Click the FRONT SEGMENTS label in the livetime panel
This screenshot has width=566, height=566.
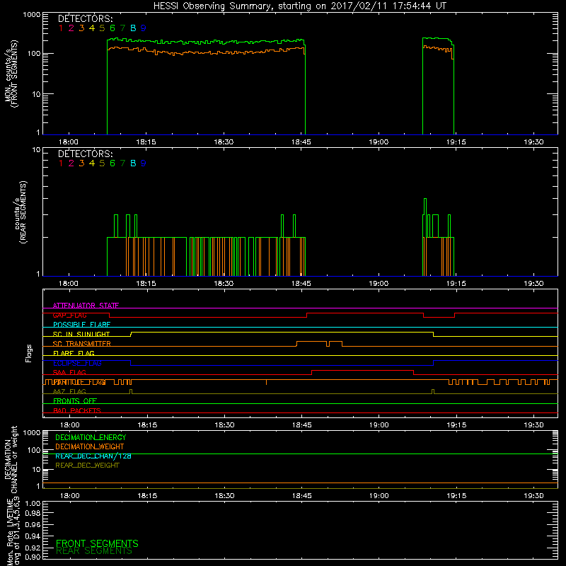coord(97,543)
